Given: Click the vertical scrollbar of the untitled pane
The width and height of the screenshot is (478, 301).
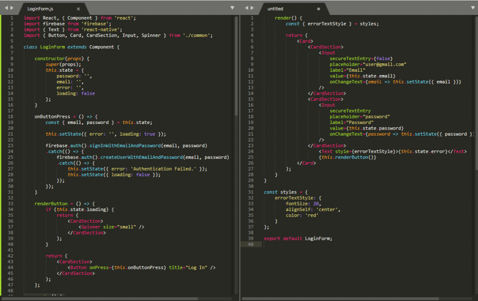Looking at the screenshot, I should tap(476, 93).
